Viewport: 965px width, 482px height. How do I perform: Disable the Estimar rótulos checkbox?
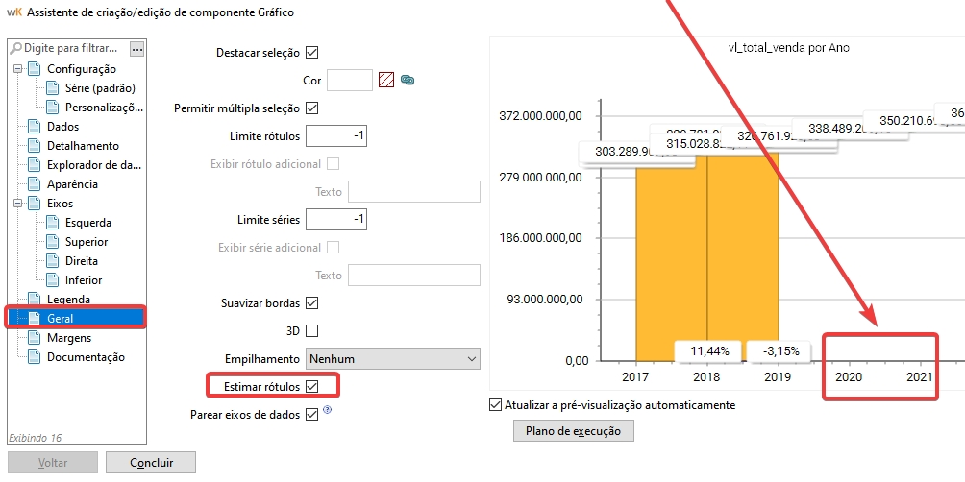tap(311, 387)
